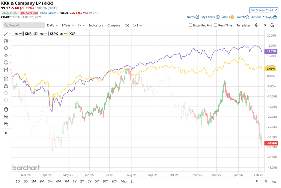Switch to the 5Y timeframe tab
281x188 pixels.
click(x=96, y=181)
